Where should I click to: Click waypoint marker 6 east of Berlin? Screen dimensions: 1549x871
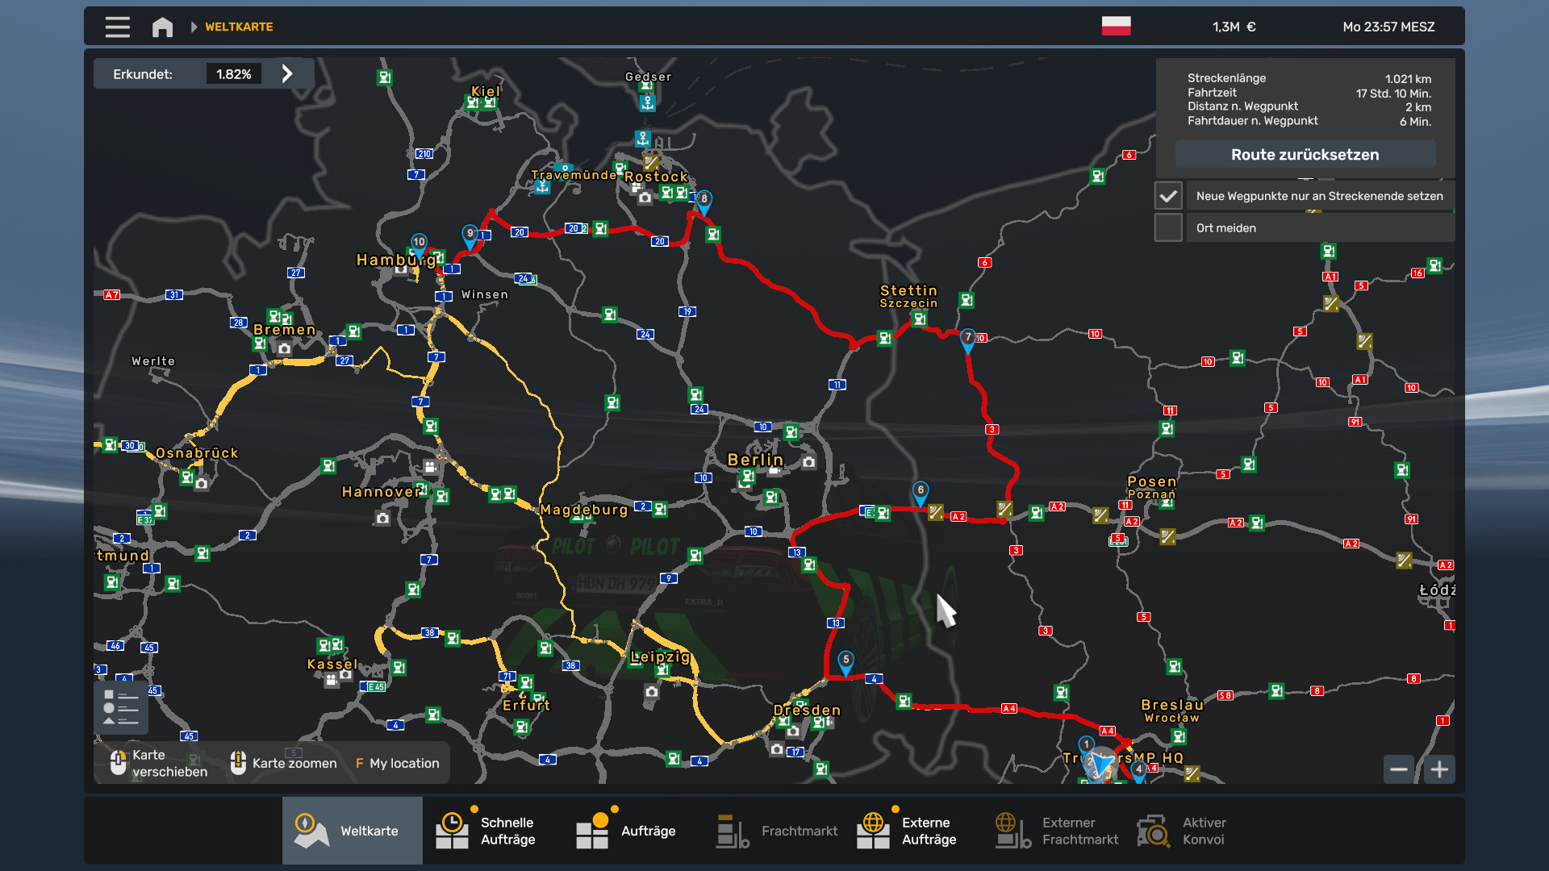tap(920, 493)
